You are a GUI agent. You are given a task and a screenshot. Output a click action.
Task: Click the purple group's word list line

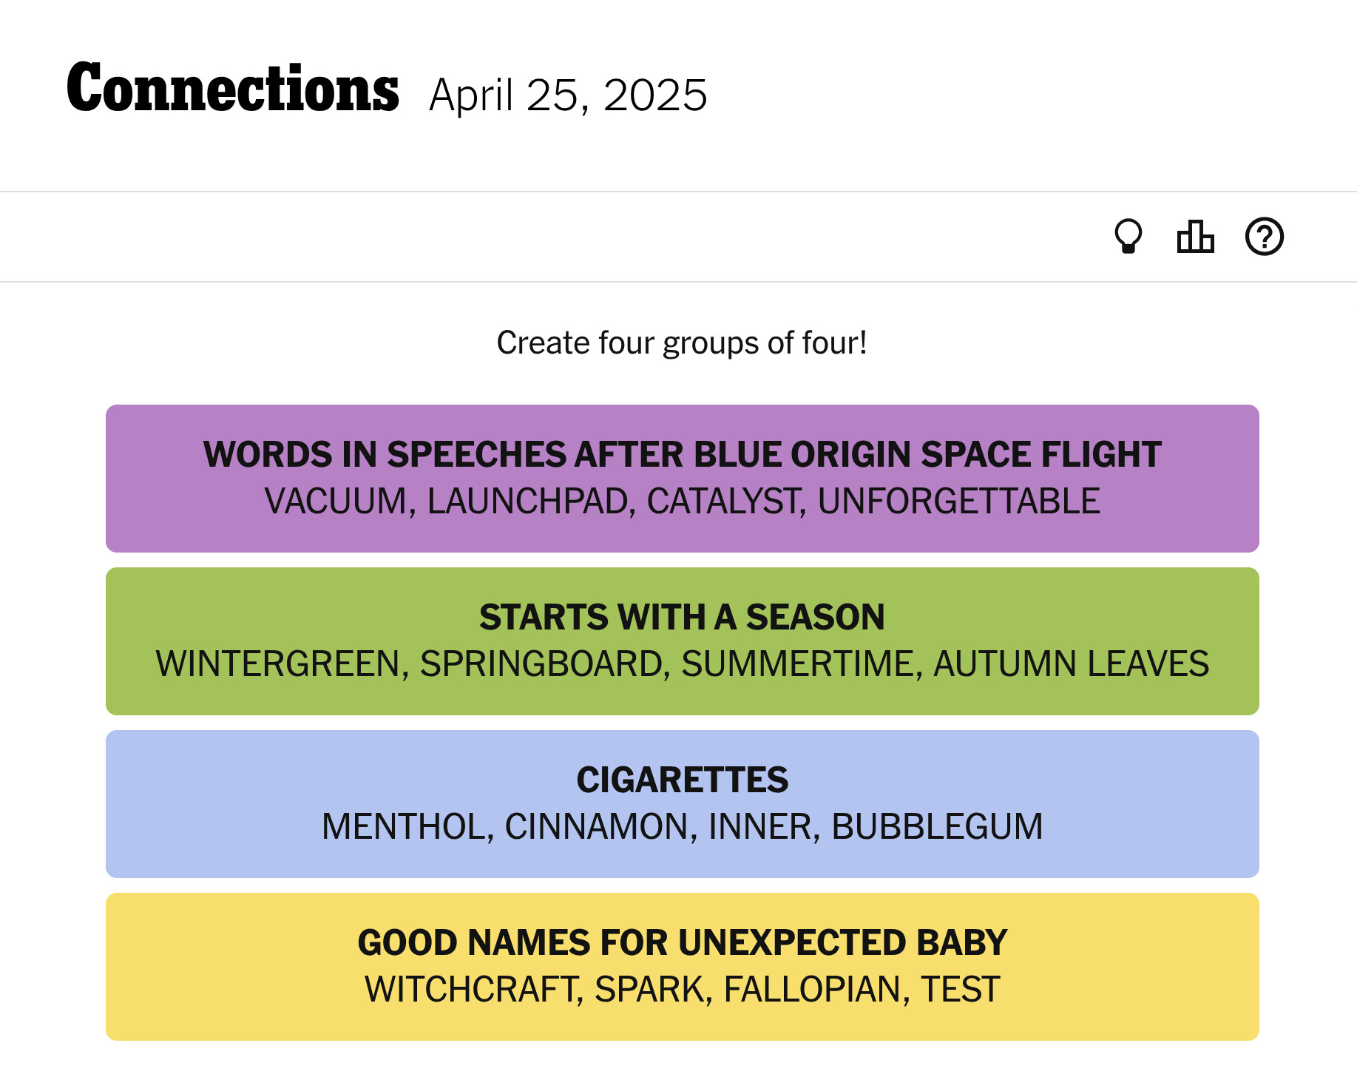pos(682,502)
